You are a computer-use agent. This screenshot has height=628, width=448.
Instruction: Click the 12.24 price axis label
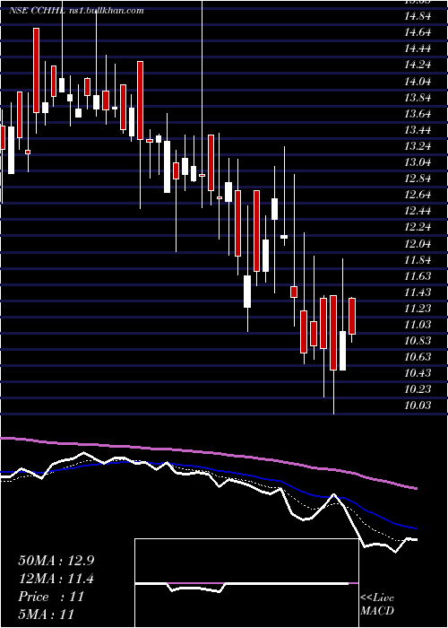pos(418,228)
